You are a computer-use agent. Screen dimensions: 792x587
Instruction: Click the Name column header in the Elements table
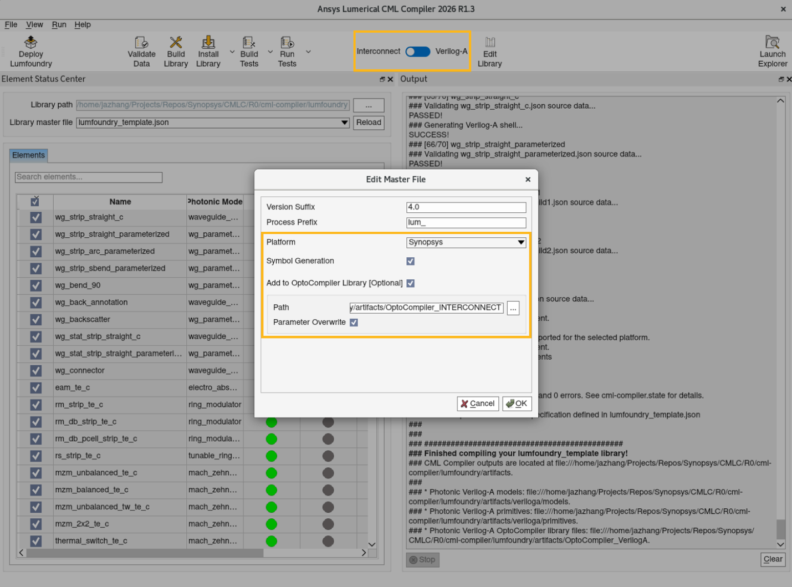[120, 202]
